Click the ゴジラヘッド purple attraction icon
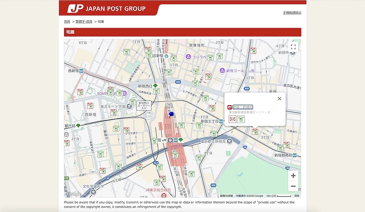 [188, 56]
